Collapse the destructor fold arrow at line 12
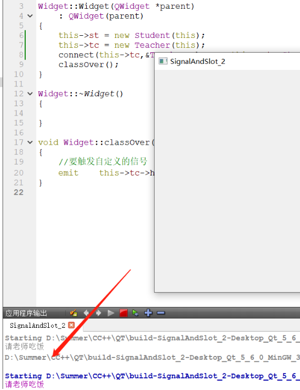Viewport: 300px width, 390px height. [x=30, y=94]
